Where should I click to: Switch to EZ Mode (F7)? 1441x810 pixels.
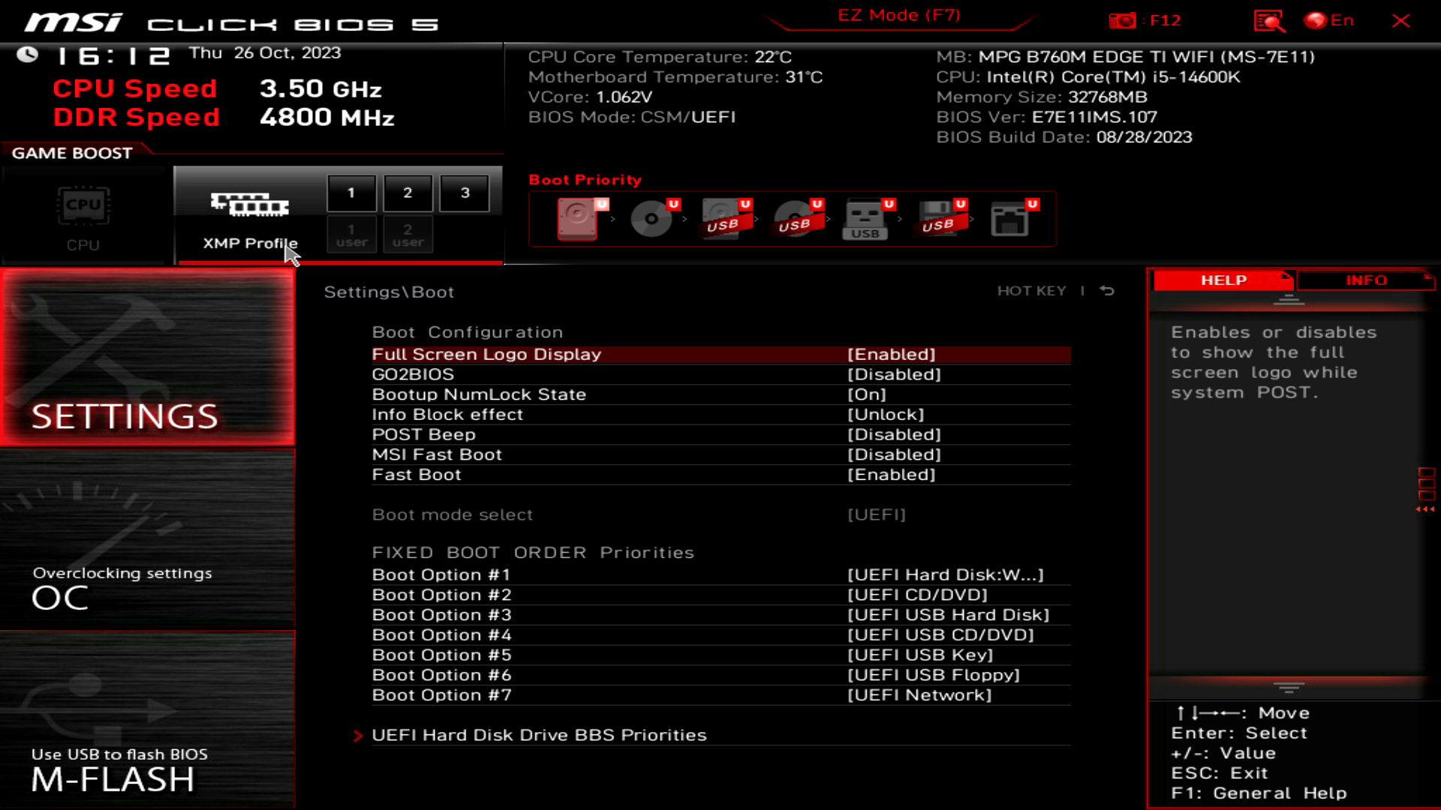coord(898,16)
